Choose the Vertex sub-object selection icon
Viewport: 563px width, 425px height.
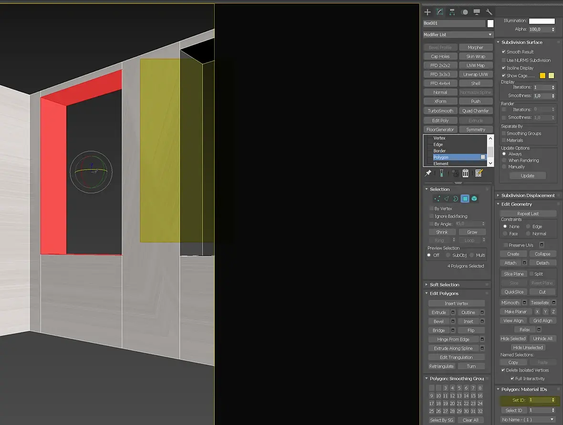(437, 198)
